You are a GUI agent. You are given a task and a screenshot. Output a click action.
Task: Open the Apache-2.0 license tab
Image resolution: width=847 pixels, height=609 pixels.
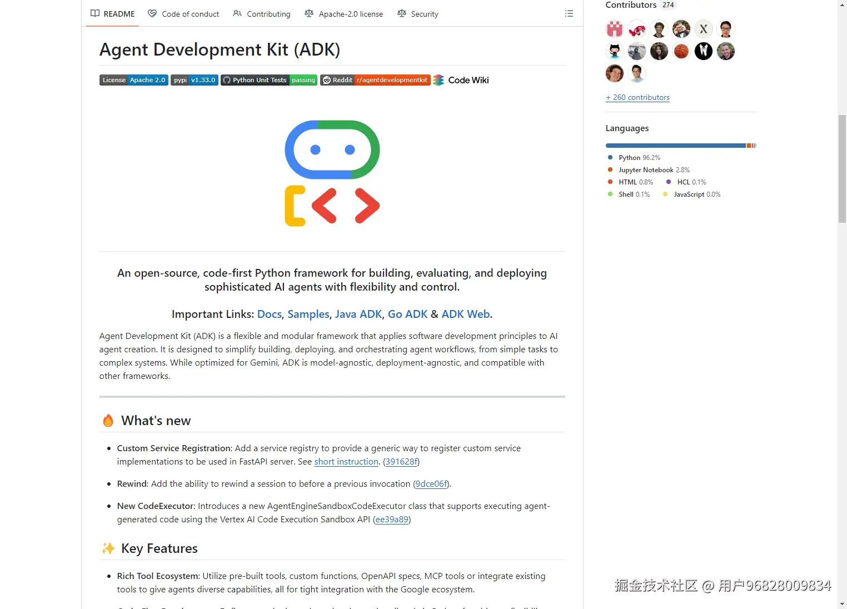[344, 13]
